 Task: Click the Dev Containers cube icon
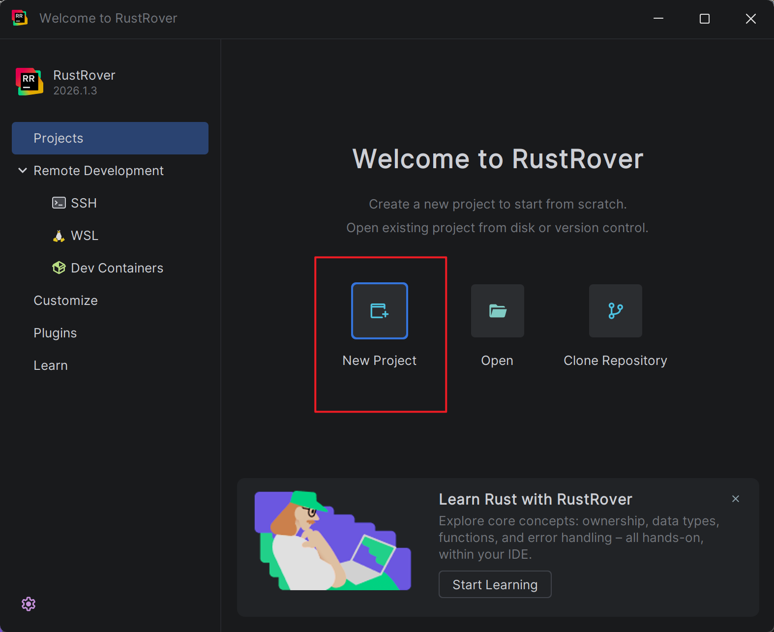click(59, 268)
